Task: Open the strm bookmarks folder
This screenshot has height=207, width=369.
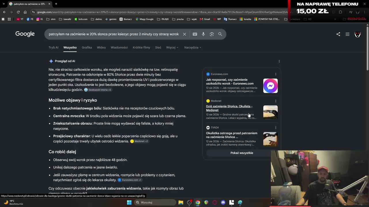Action: click(x=51, y=19)
